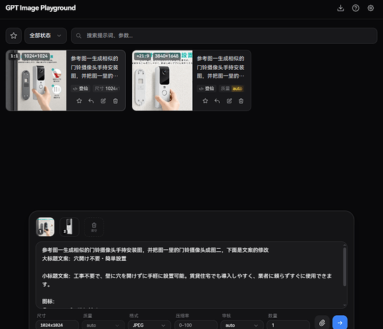The height and width of the screenshot is (329, 383).
Task: Open the 全部状态 status dropdown
Action: (45, 36)
